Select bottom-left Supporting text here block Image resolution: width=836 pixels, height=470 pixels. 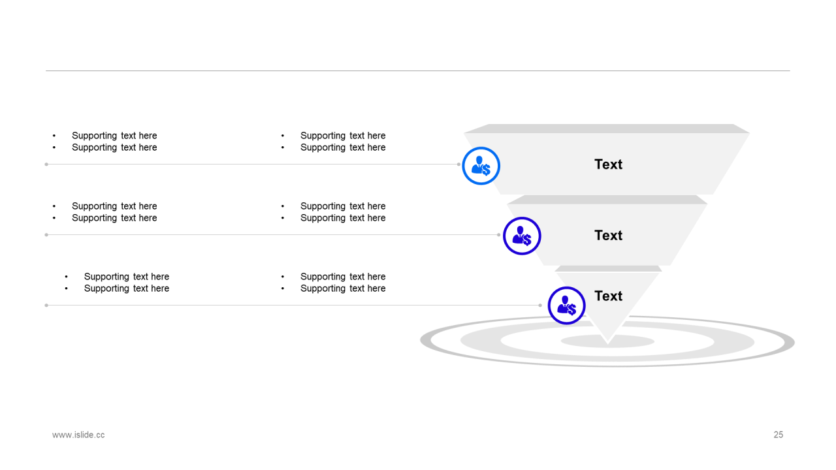tap(126, 283)
